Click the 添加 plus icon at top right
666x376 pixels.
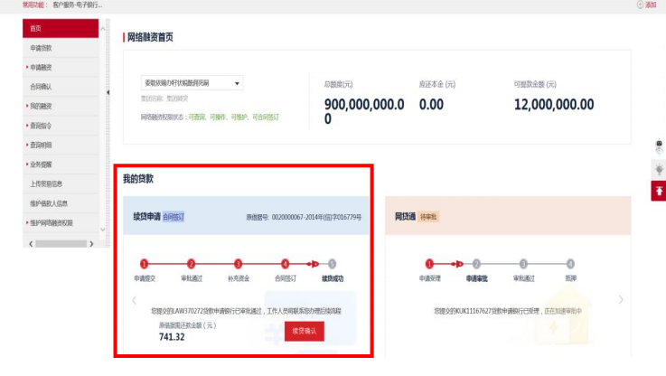tap(639, 5)
